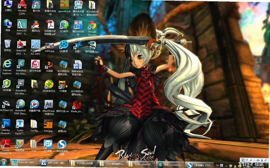This screenshot has width=270, height=168.
Task: Launch YY语音 raccoon icon
Action: [x=63, y=86]
